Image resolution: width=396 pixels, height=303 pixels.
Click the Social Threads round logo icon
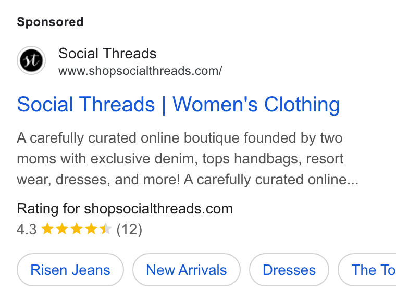coord(31,60)
